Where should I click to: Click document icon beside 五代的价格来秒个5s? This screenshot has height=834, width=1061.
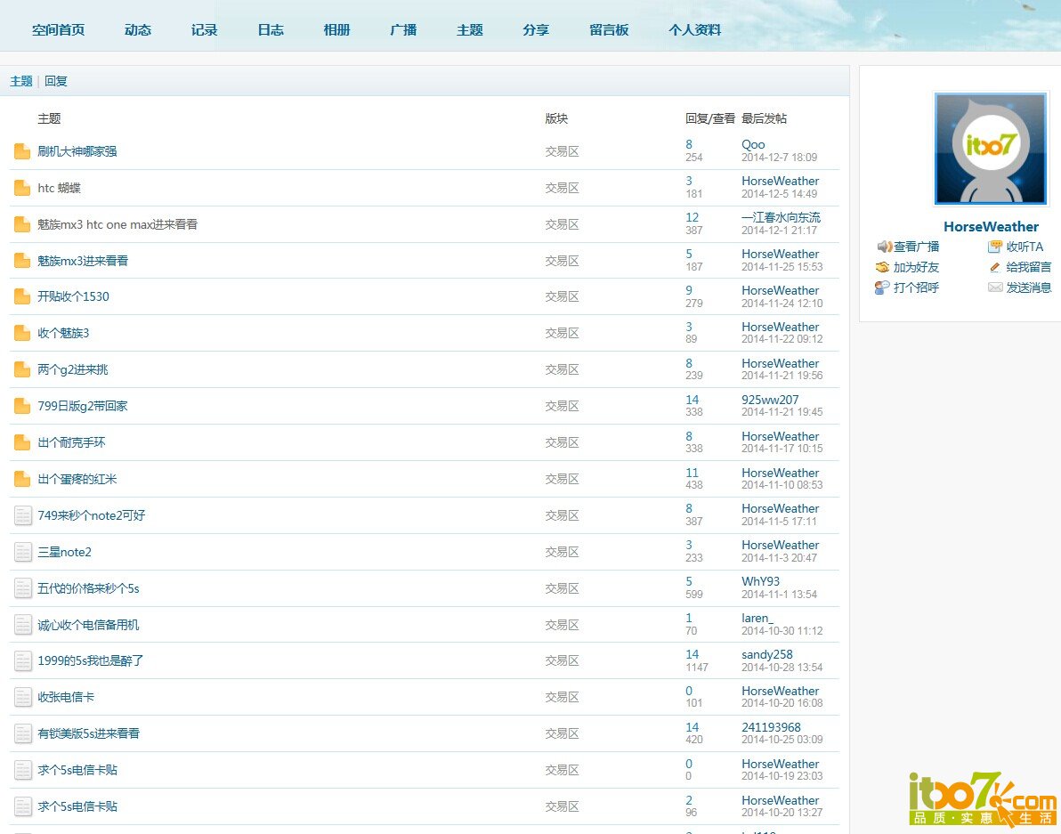pyautogui.click(x=23, y=588)
